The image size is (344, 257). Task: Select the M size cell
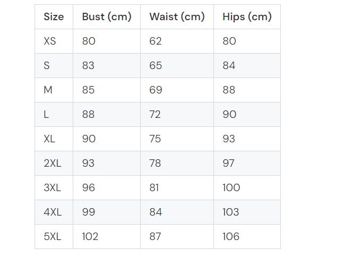pos(48,90)
